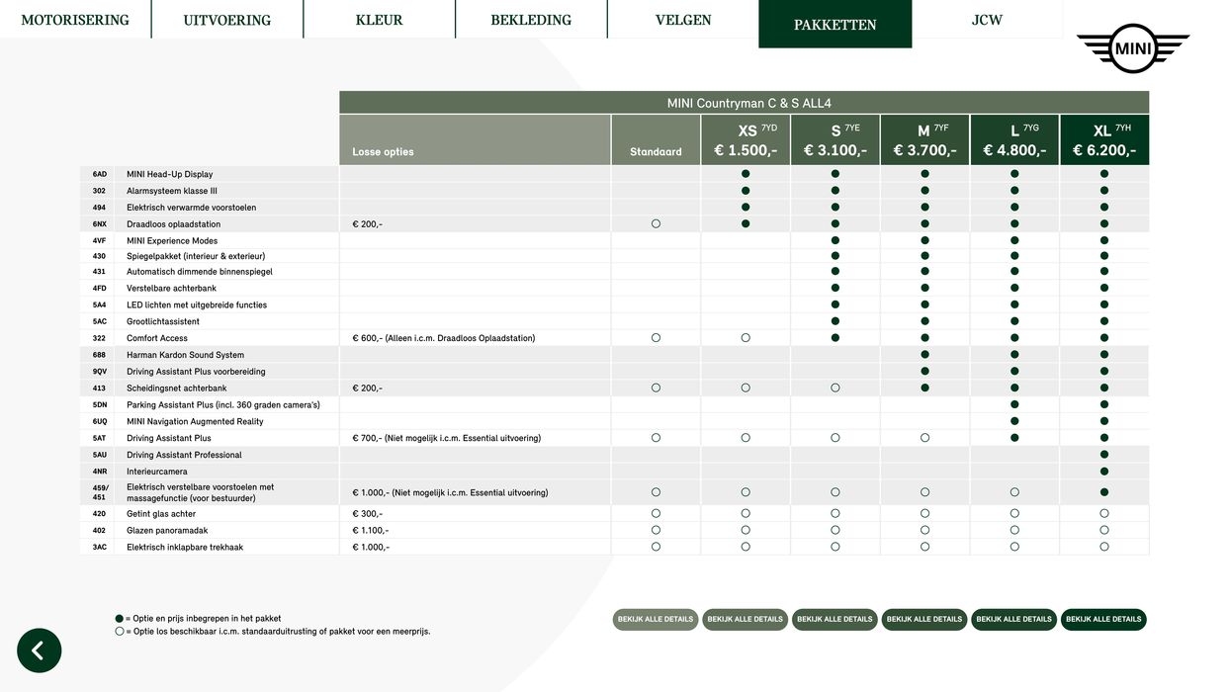Screen dimensions: 1230x692
Task: View all details for the XL package
Action: click(1103, 620)
